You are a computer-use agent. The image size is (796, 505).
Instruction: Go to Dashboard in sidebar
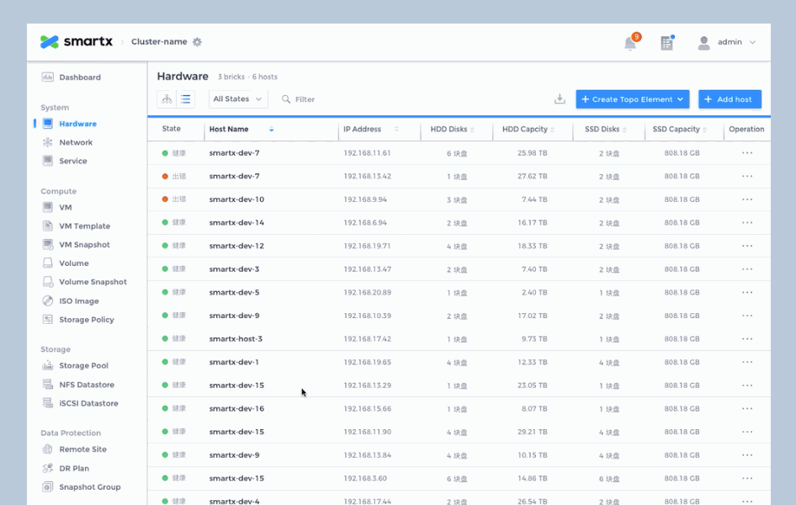(79, 77)
